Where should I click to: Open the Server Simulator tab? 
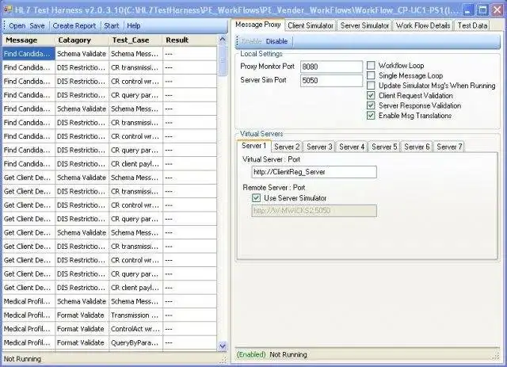pyautogui.click(x=364, y=25)
